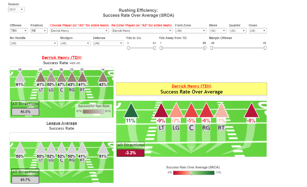This screenshot has height=187, width=307.
Task: Click the All Directions 46.5% box
Action: click(x=25, y=112)
